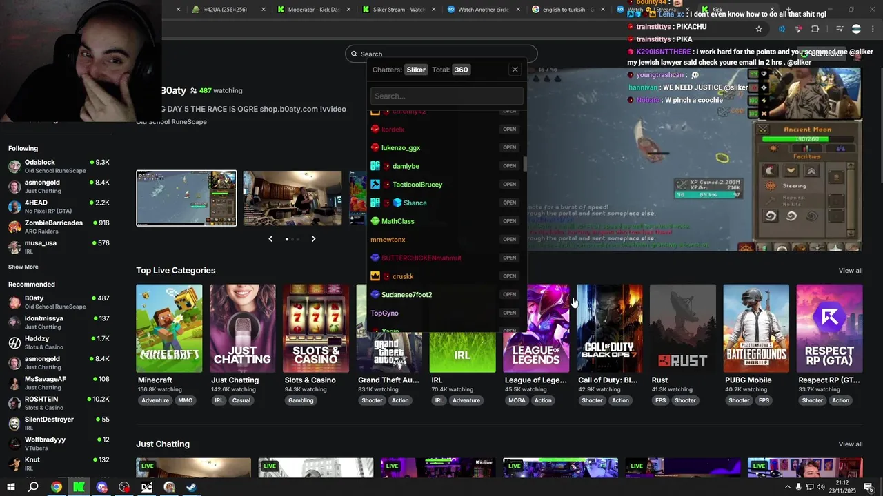Bookmark this page with the star icon

(759, 29)
